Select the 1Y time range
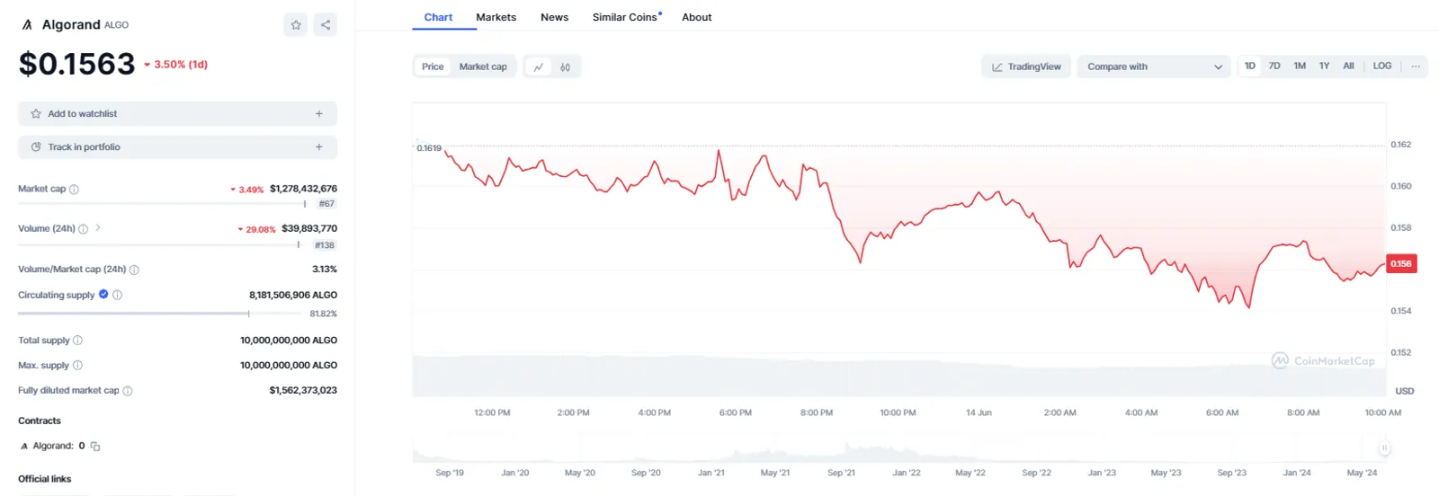 1324,66
